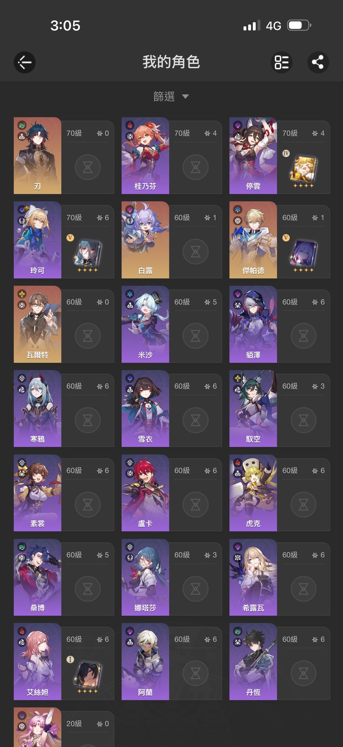343x747 pixels.
Task: Open 停雲's equipped light cone thumbnail
Action: click(304, 169)
